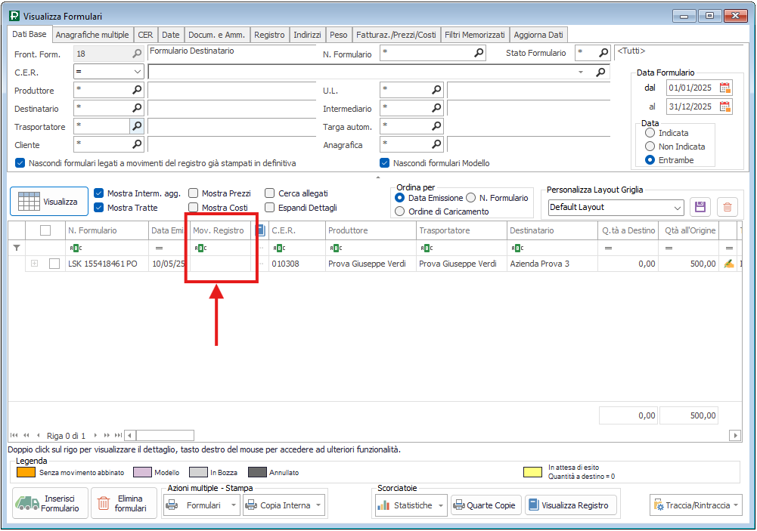Click the Targa autom. search magnifier

tap(436, 126)
